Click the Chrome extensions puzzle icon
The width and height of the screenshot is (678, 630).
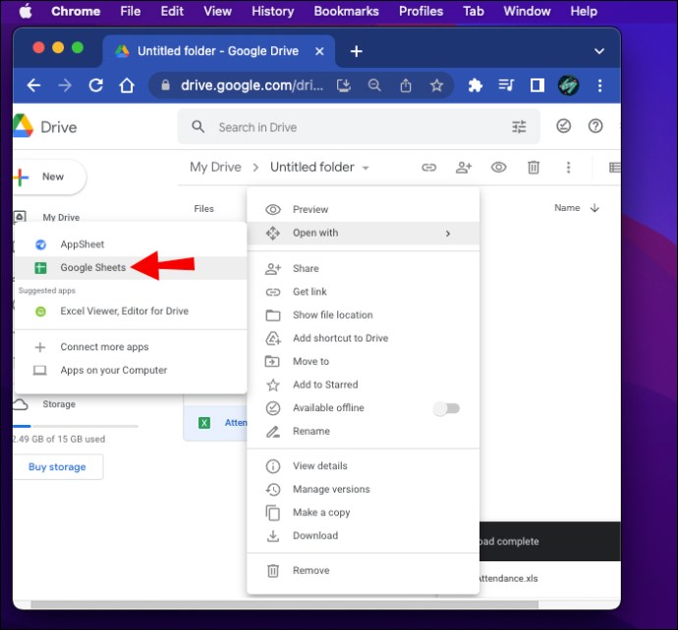475,85
